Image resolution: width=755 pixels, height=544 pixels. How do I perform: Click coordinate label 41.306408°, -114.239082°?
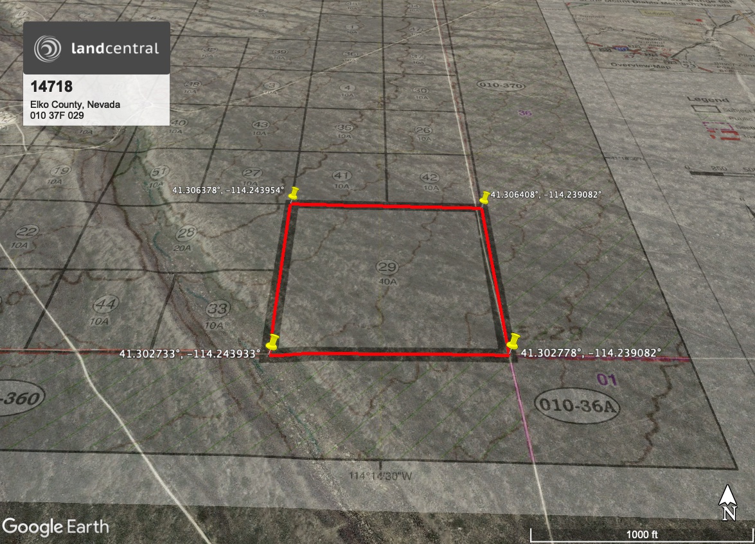(x=546, y=194)
